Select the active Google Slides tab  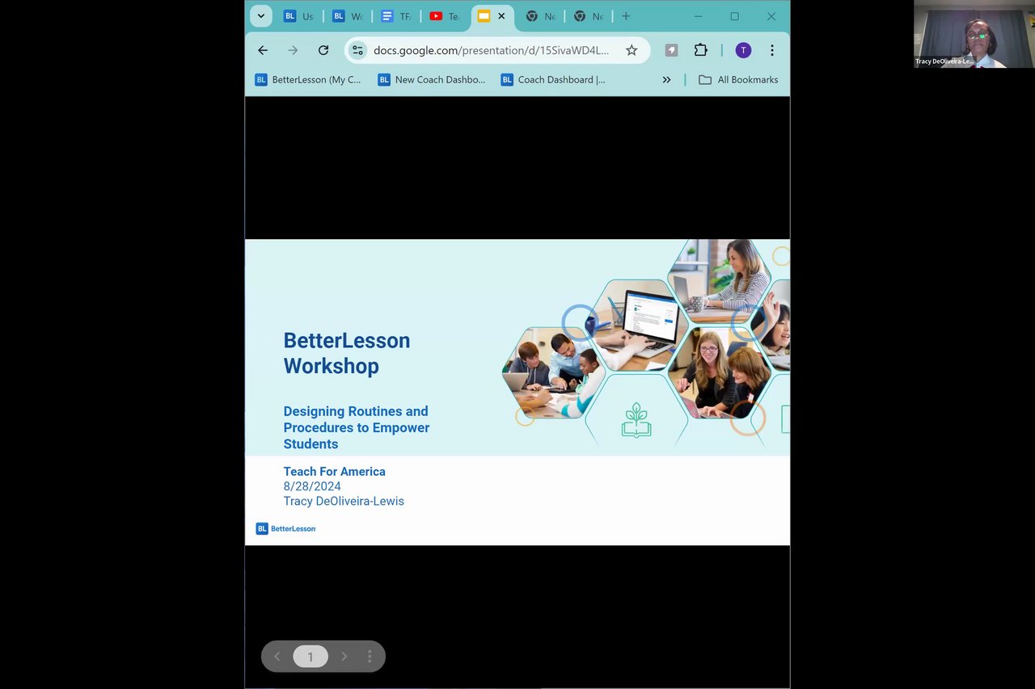point(484,16)
